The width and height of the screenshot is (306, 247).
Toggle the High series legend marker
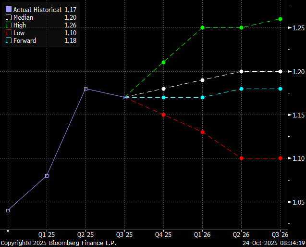pos(7,25)
